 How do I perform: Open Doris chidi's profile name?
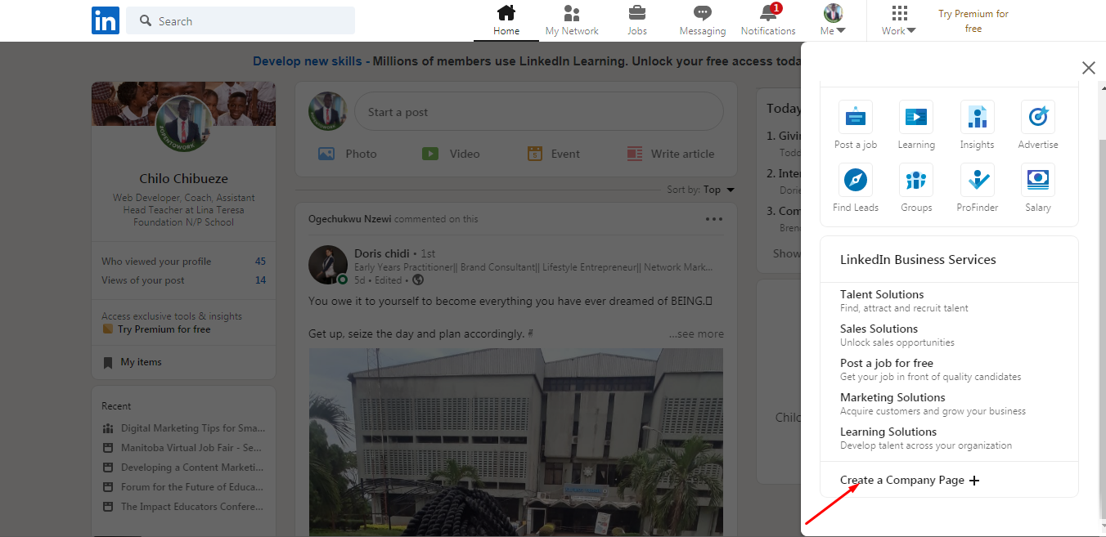click(382, 253)
